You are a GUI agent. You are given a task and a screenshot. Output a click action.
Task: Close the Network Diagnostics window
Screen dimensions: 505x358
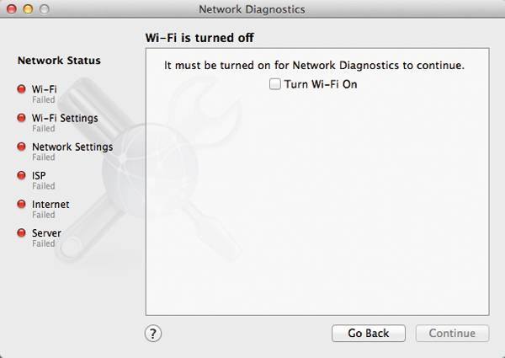(12, 9)
